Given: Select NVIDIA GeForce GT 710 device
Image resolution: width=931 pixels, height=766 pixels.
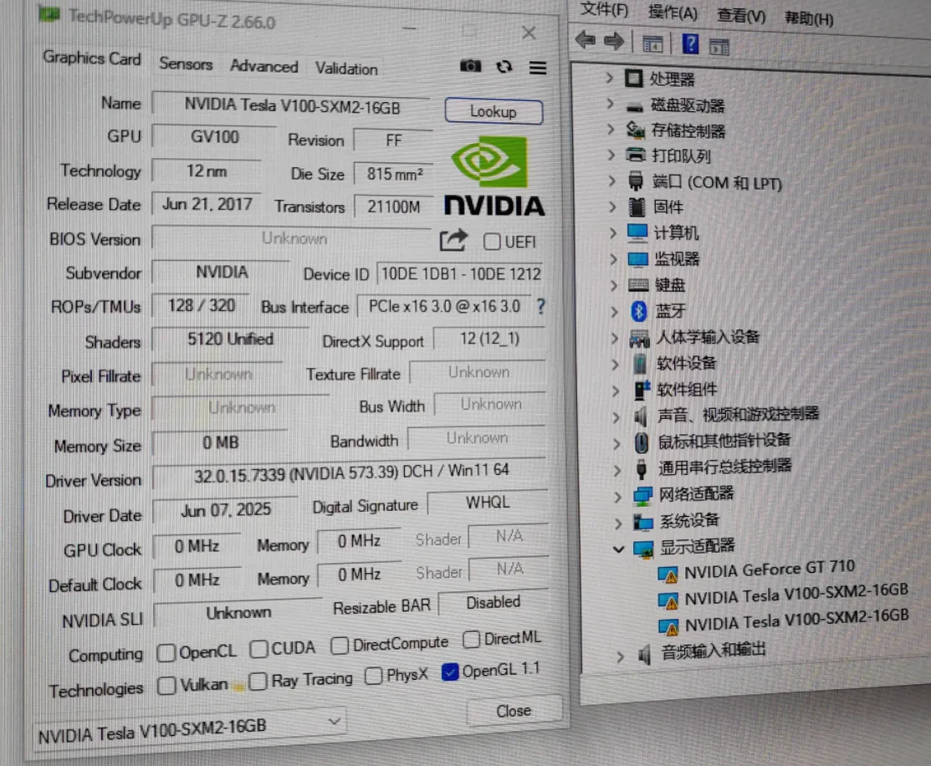Looking at the screenshot, I should tap(769, 569).
